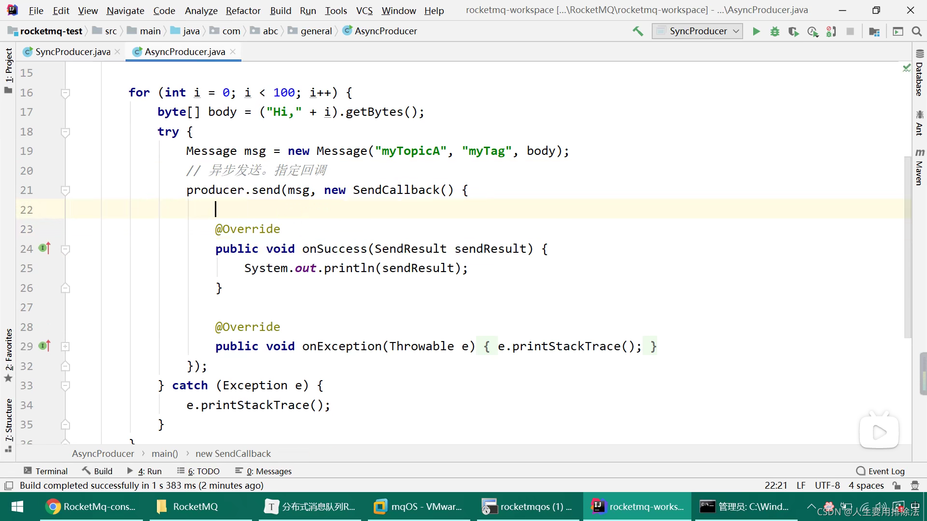
Task: Close the AsyncProducer.java tab
Action: coord(233,52)
